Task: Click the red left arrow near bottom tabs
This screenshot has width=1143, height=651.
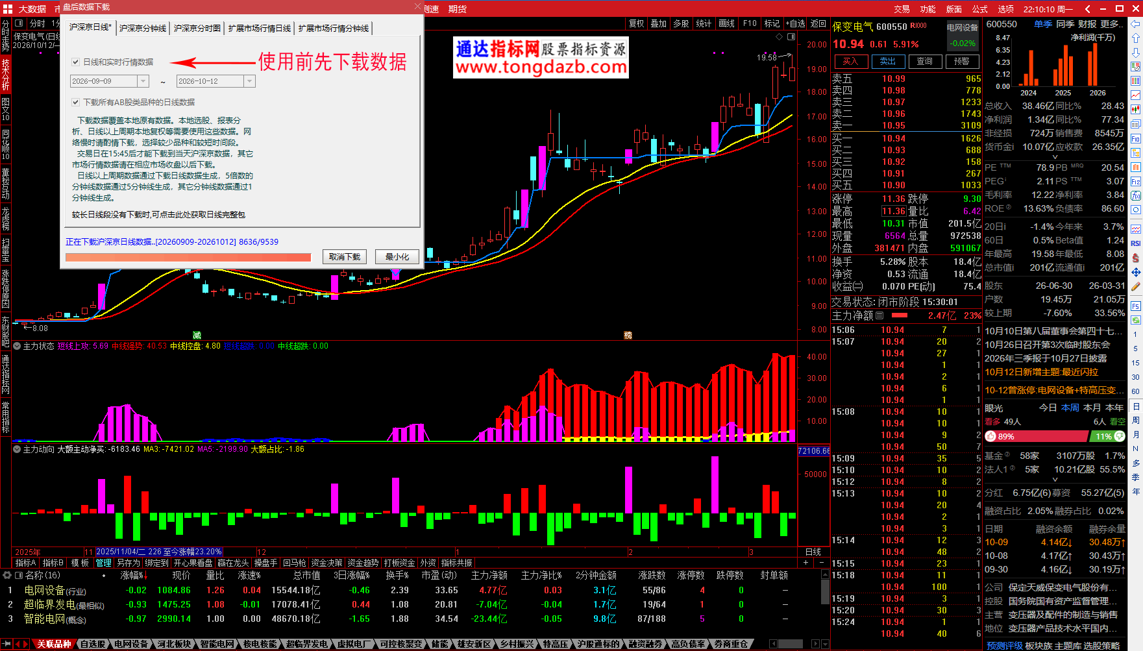Action: point(19,644)
